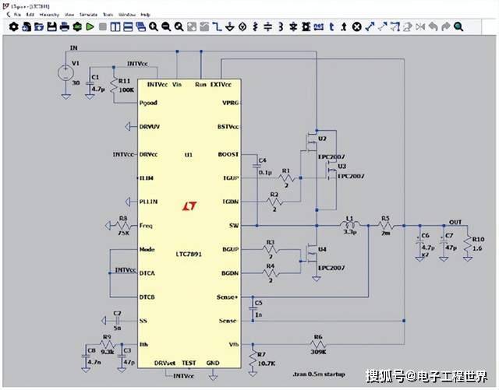
Task: Select the Text 't' tool
Action: pos(331,26)
